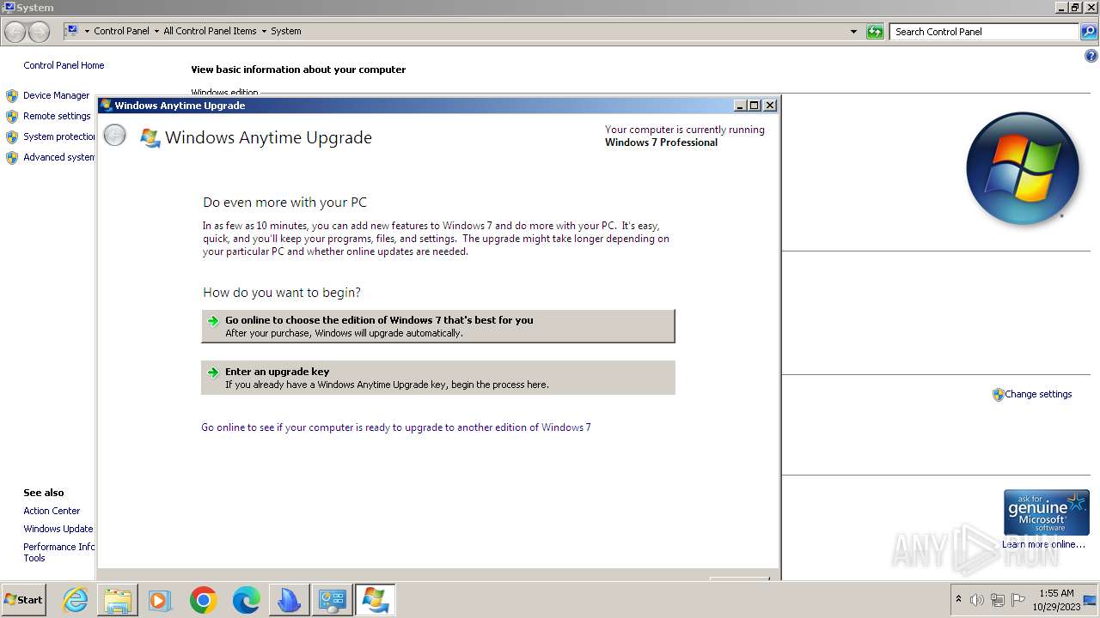The height and width of the screenshot is (618, 1100).
Task: Click the Explorer forward navigation button
Action: 39,32
